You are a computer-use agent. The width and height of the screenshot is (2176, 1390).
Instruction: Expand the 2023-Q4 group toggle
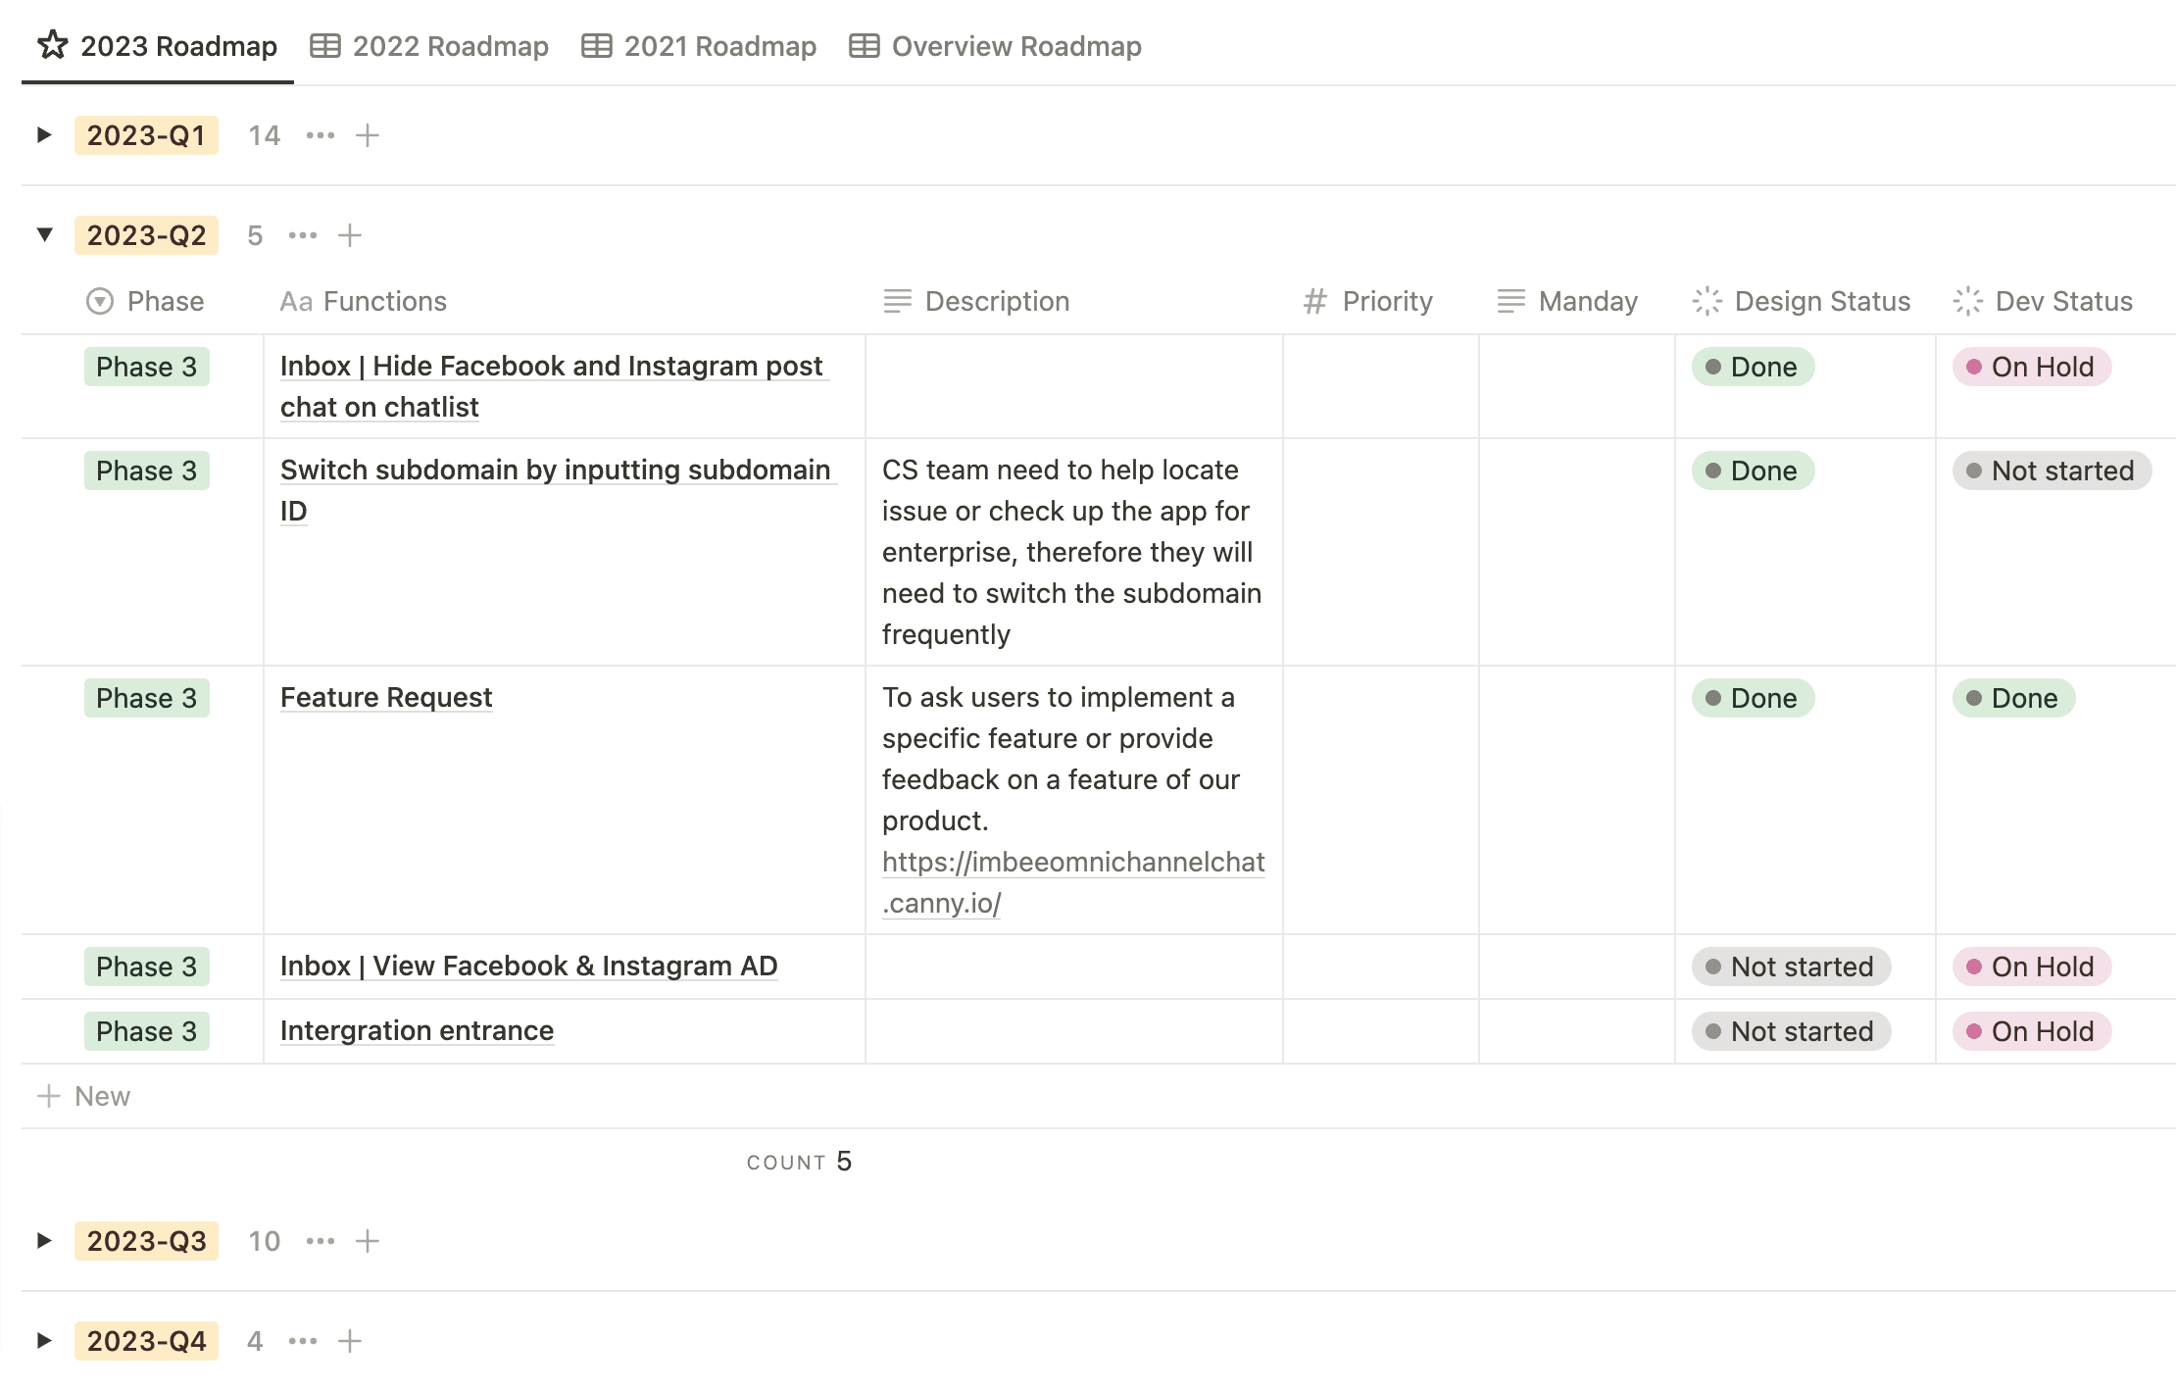click(44, 1341)
